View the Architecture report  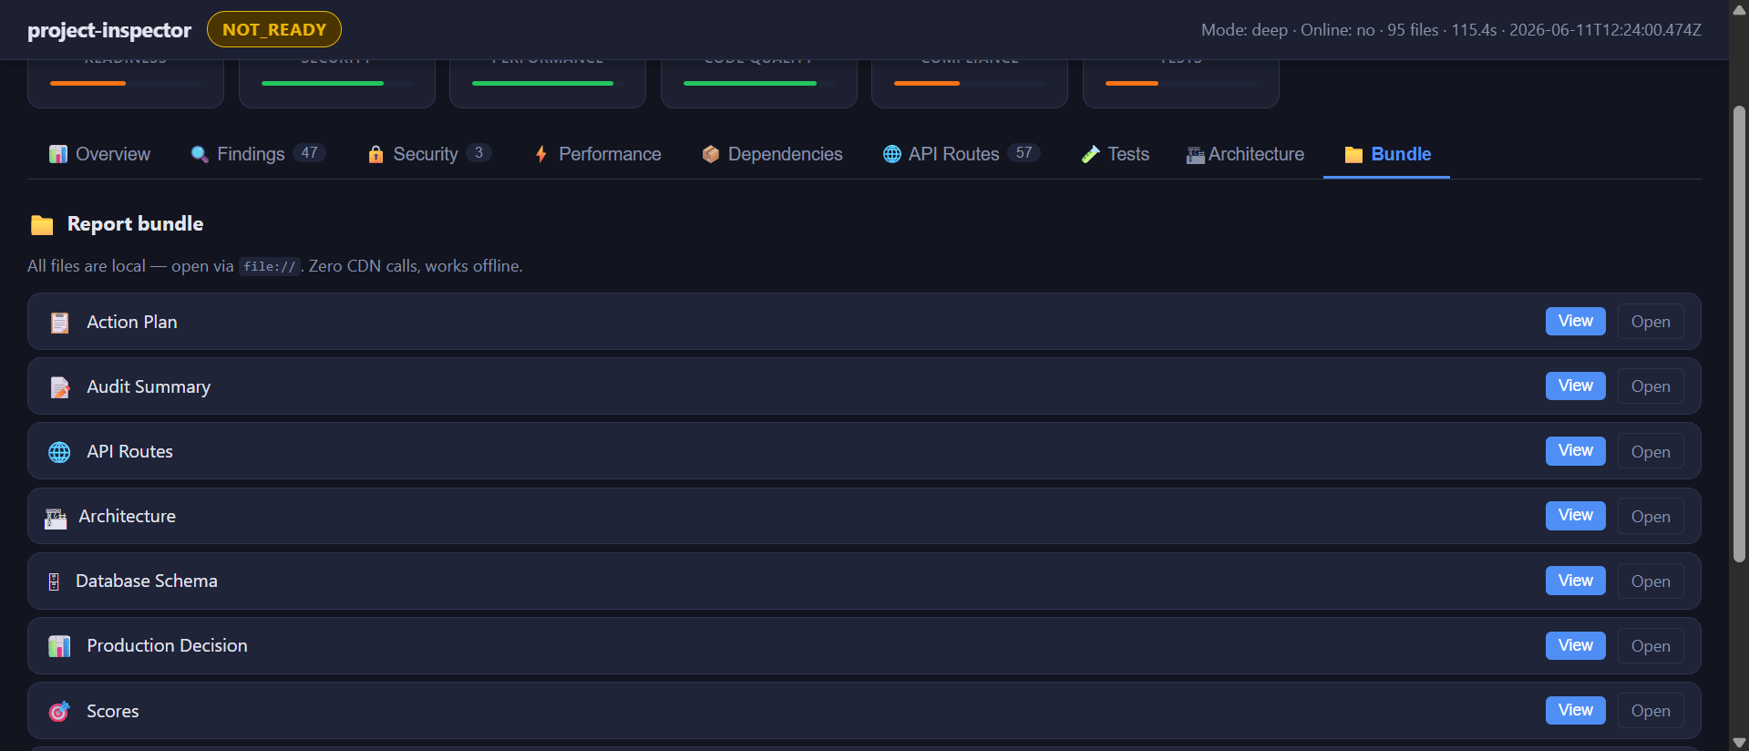(x=1575, y=515)
